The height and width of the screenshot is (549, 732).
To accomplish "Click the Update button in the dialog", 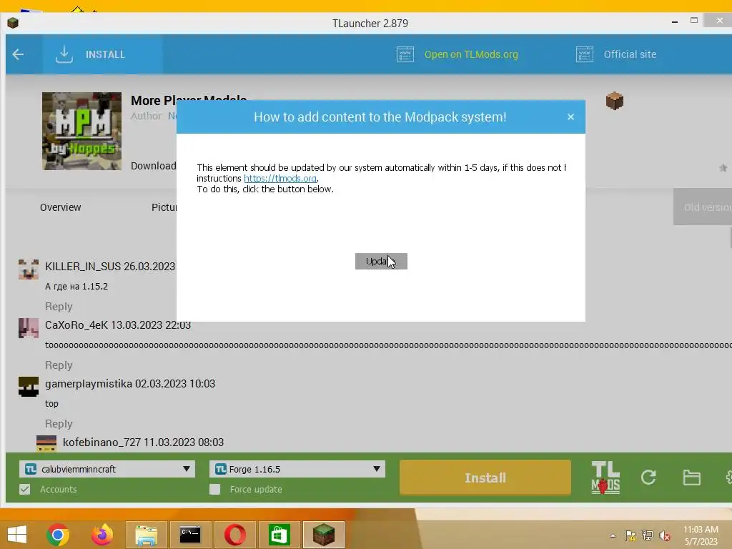I will (381, 262).
